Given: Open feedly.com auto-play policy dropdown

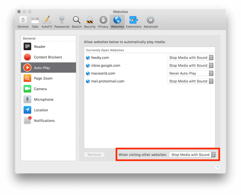Looking at the screenshot, I should [190, 58].
